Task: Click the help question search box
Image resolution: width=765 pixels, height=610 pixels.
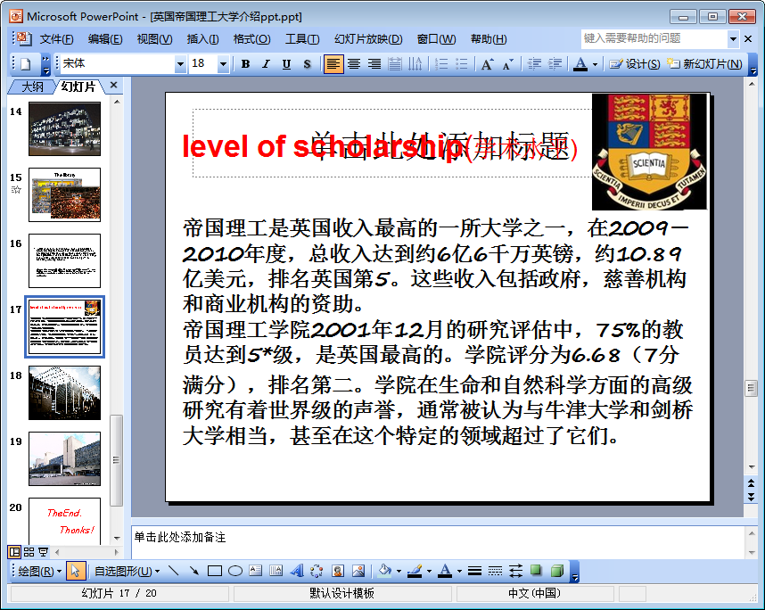Action: coord(654,38)
